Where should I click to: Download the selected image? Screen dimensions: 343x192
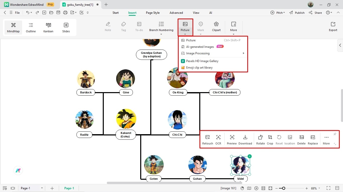245,140
